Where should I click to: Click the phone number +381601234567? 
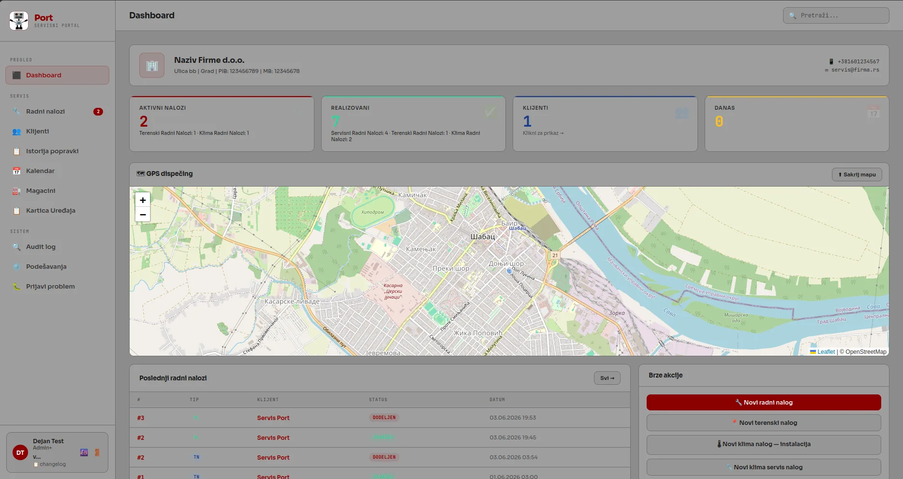(858, 62)
